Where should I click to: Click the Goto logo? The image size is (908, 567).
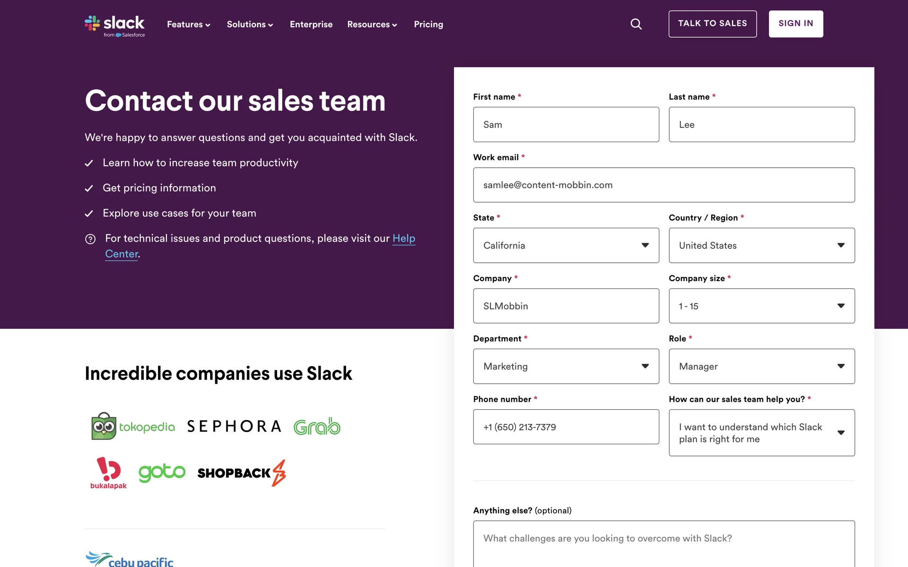point(162,472)
